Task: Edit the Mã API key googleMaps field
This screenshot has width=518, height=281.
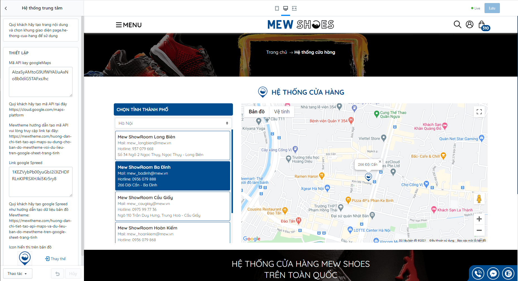Action: click(x=41, y=82)
